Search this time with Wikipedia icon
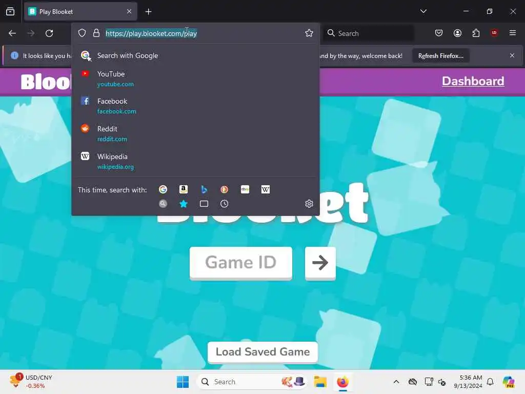 [x=266, y=189]
